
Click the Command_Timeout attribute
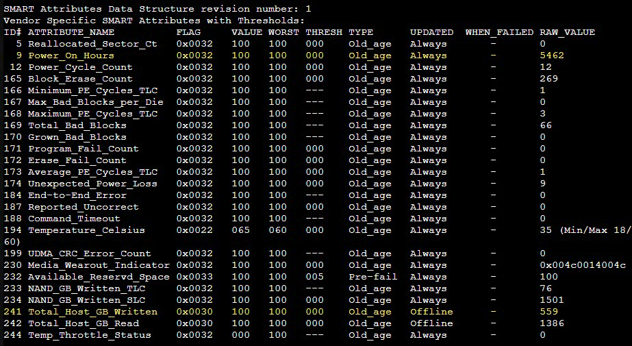[x=74, y=219]
